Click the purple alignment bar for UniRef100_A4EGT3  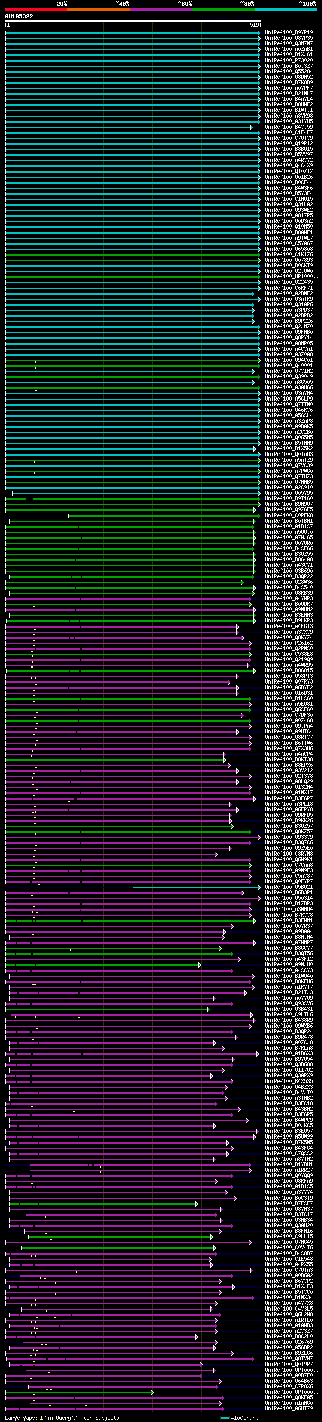tap(122, 626)
